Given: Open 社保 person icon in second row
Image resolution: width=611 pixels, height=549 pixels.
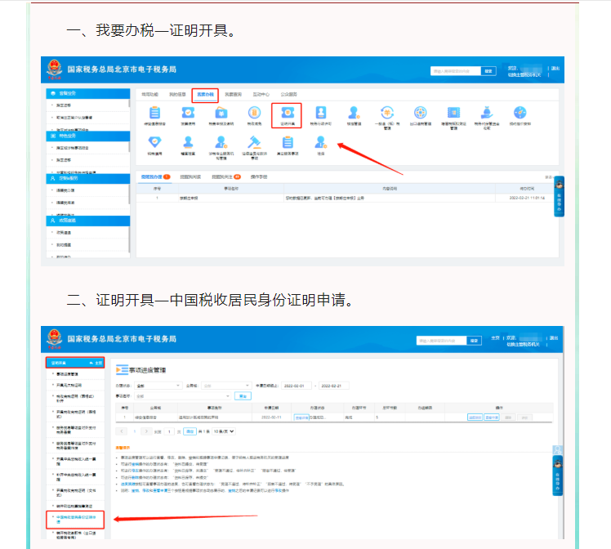Looking at the screenshot, I should (x=321, y=142).
